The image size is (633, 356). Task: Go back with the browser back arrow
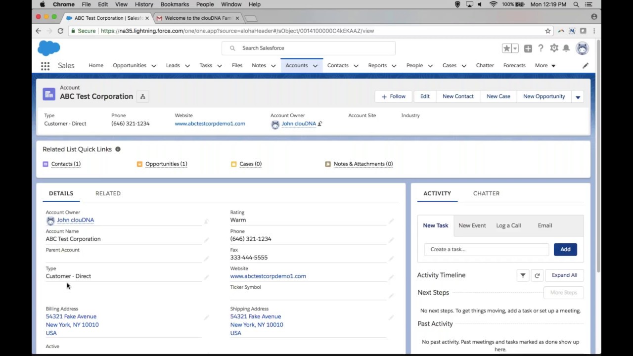(39, 31)
